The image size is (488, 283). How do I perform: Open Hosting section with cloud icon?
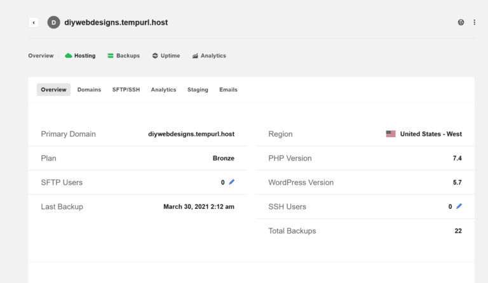click(80, 56)
